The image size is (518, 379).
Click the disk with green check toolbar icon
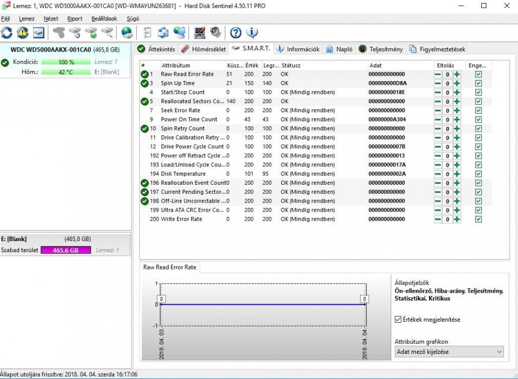(91, 33)
